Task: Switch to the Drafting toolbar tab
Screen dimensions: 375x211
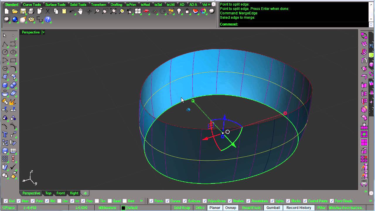Action: click(116, 5)
